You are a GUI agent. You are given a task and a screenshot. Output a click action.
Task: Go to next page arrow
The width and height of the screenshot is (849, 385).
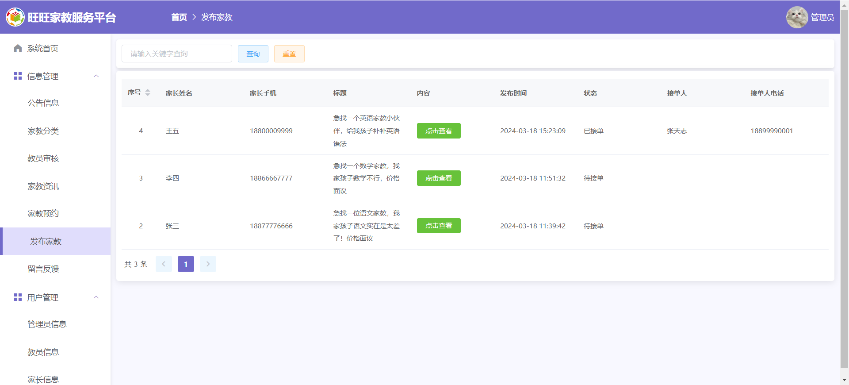[208, 264]
